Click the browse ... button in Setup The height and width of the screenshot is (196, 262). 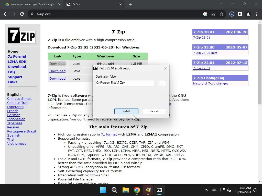pos(162,83)
